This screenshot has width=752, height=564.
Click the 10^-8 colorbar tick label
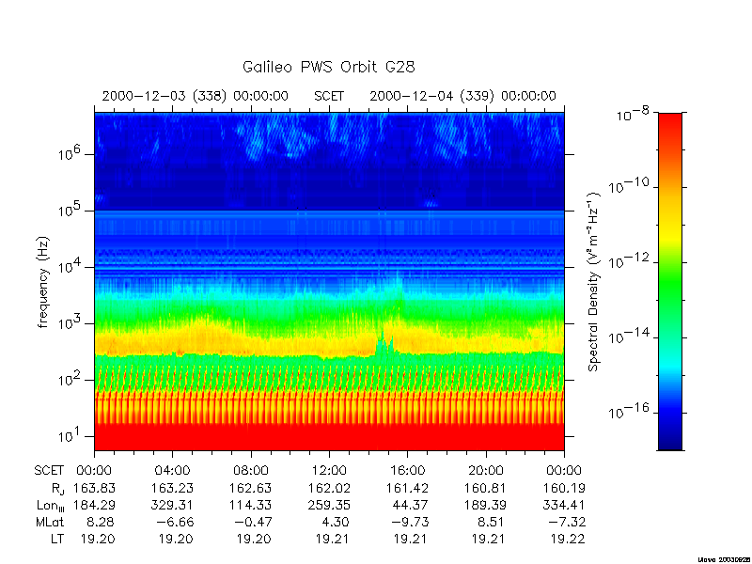pyautogui.click(x=633, y=115)
